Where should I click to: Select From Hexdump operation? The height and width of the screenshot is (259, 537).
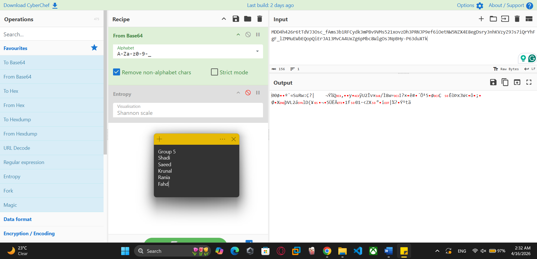click(52, 134)
